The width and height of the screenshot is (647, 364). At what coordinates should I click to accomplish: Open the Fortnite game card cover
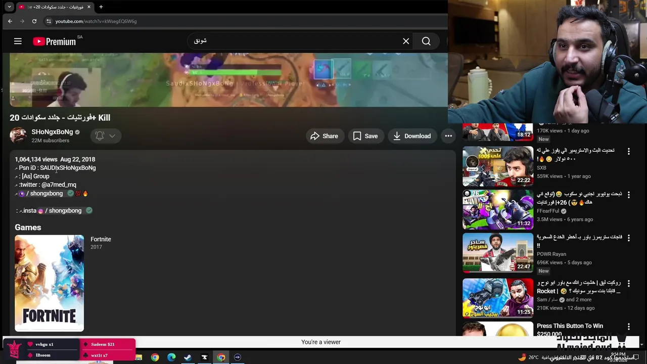(x=49, y=283)
